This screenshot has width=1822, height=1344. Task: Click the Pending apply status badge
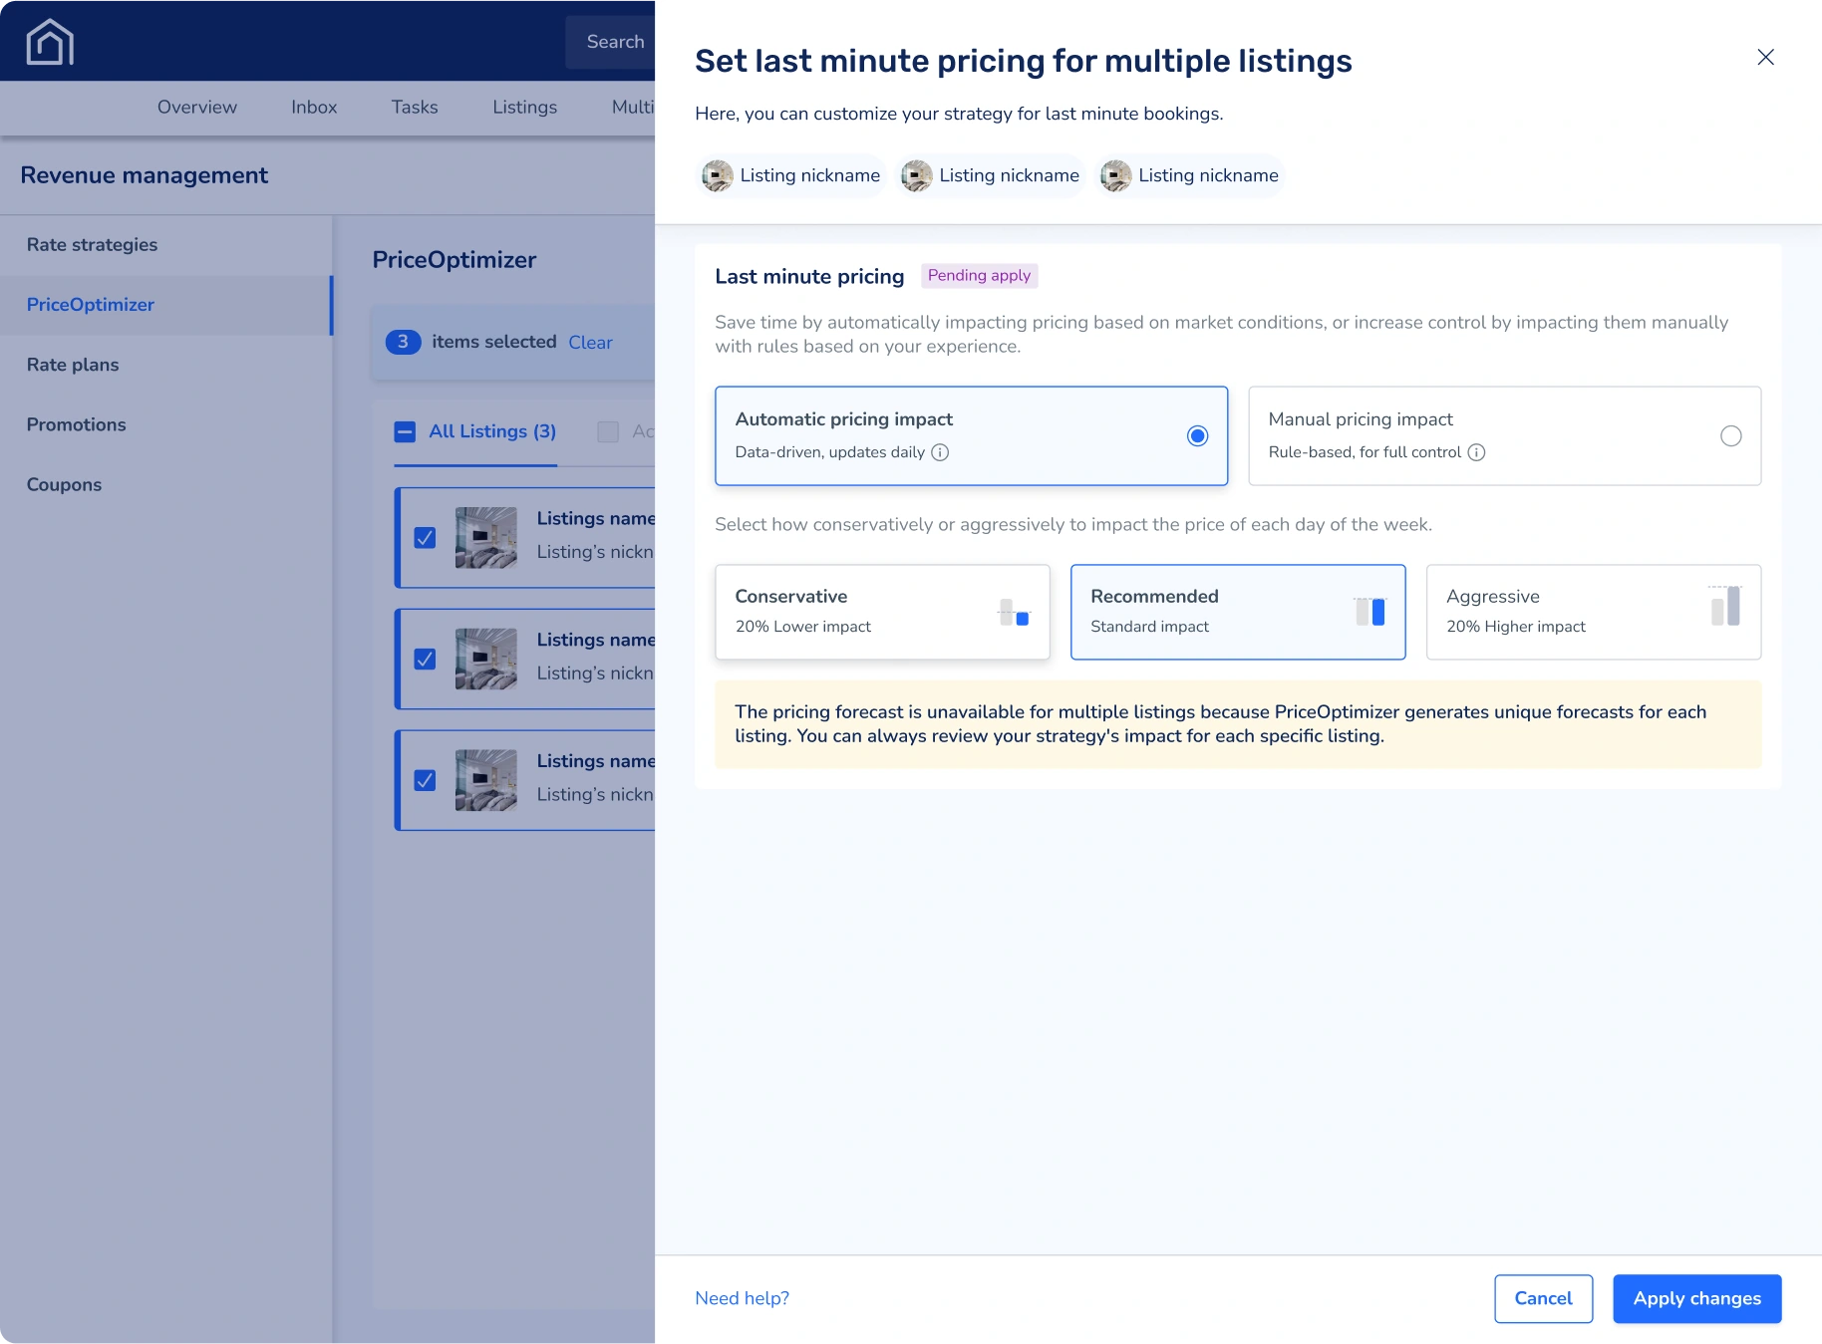[979, 276]
